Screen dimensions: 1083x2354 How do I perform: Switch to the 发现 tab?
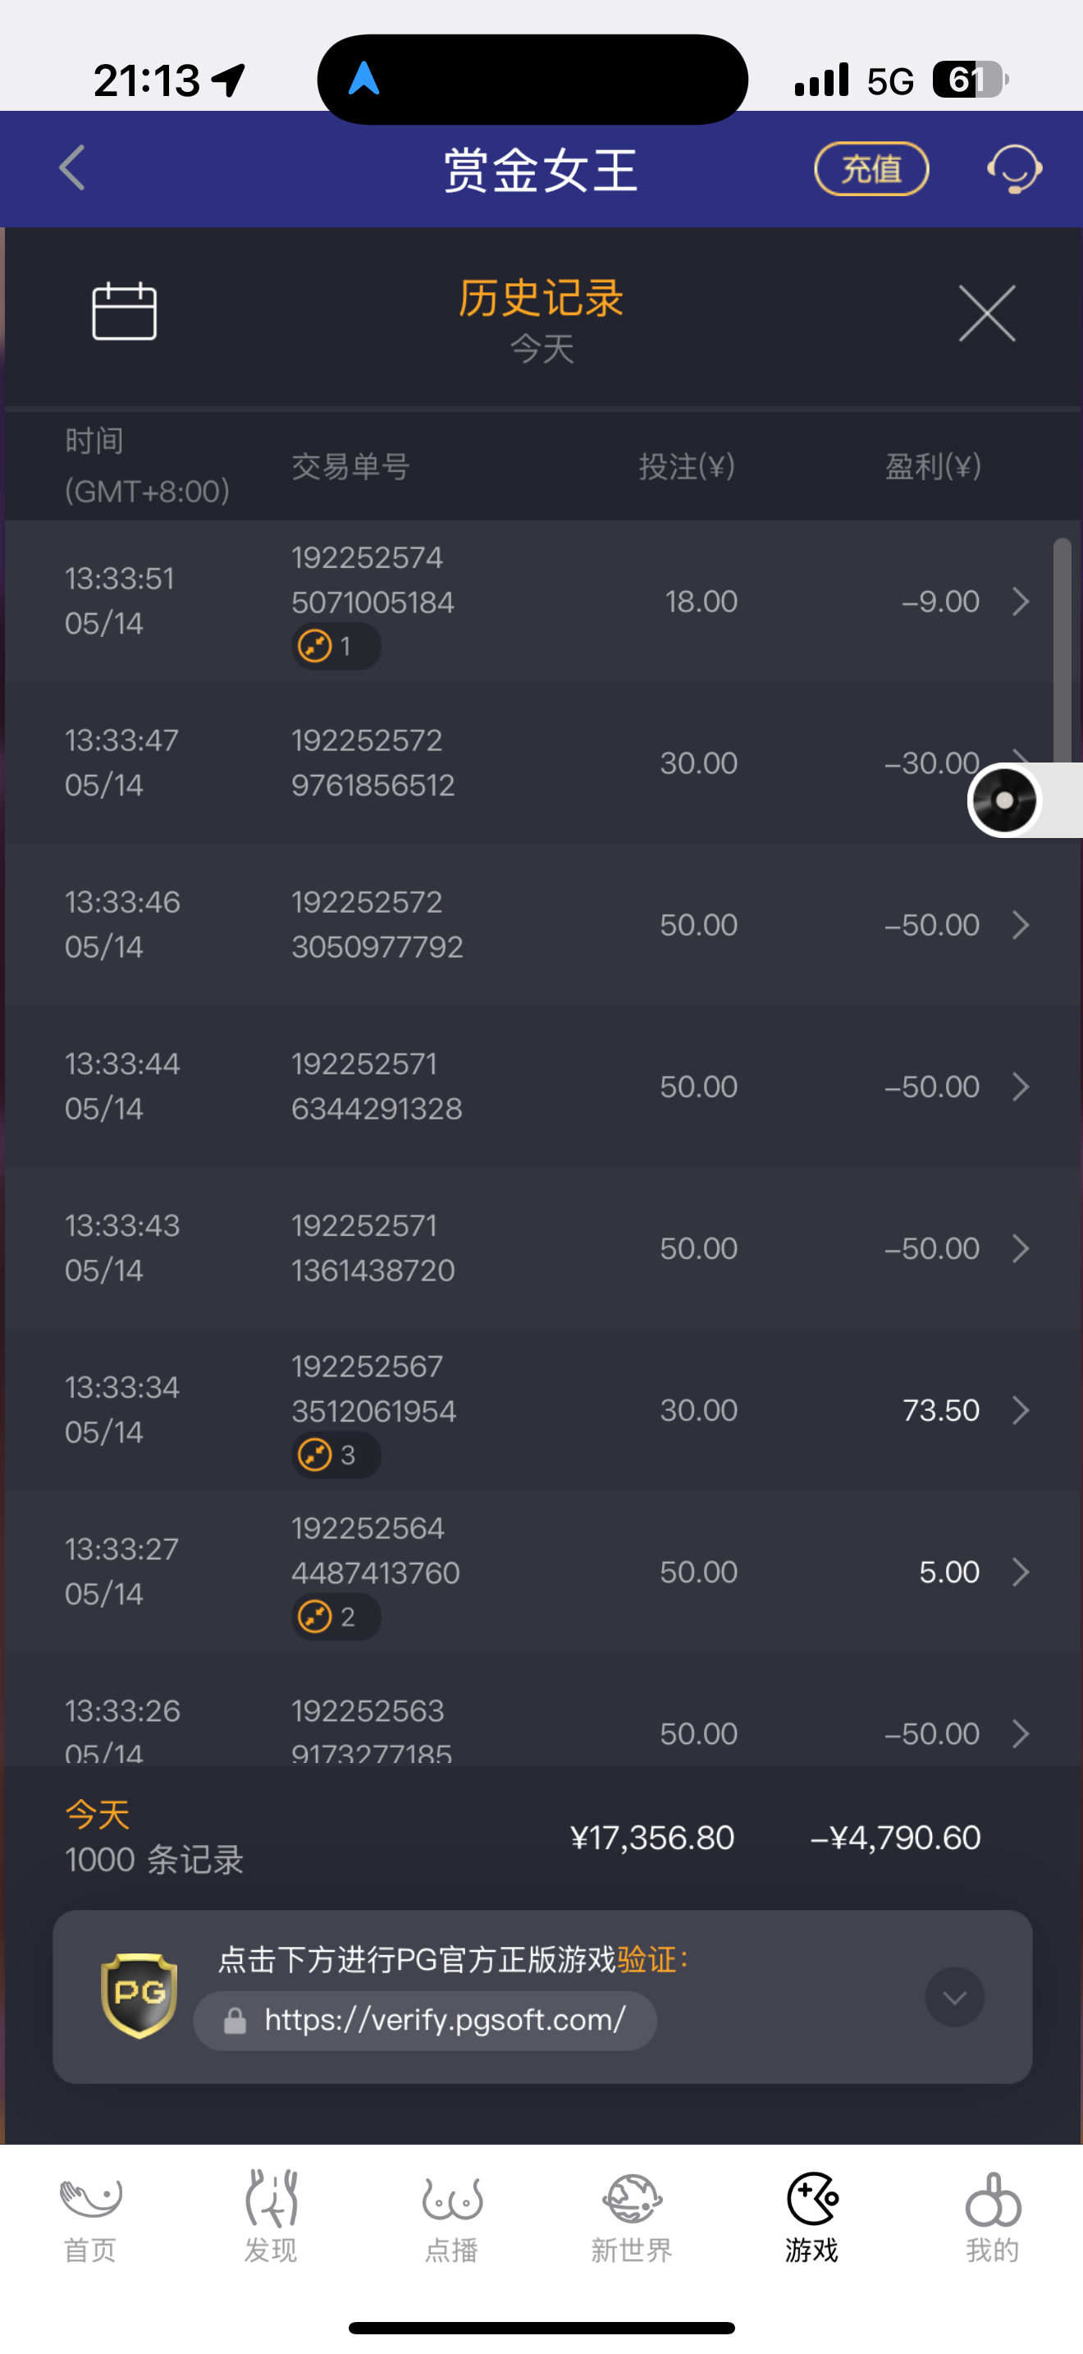[x=270, y=2215]
